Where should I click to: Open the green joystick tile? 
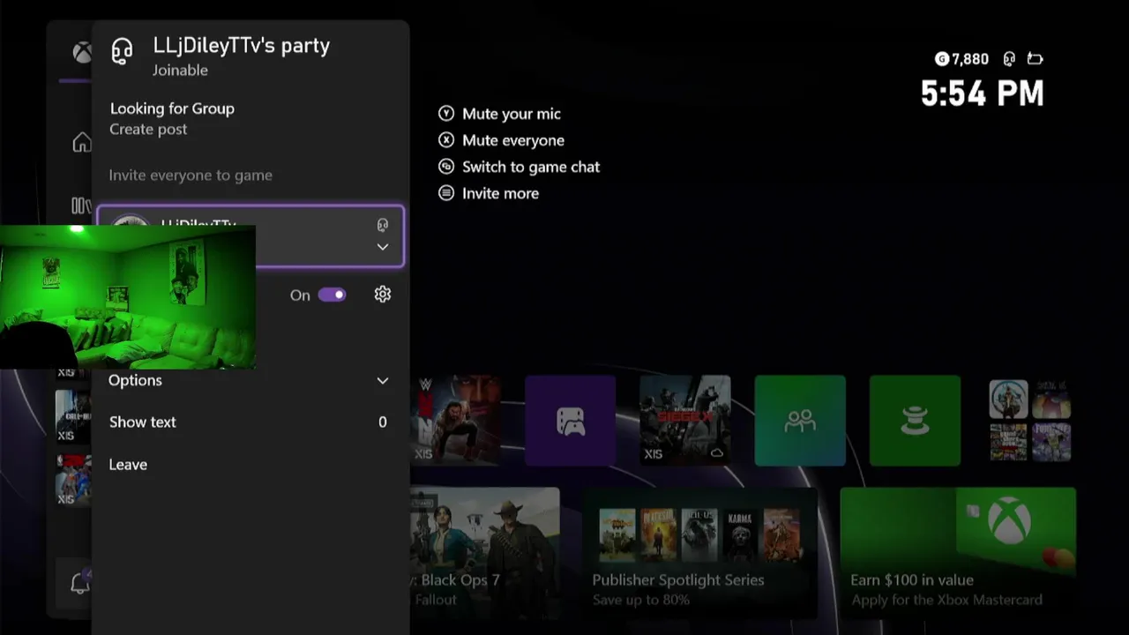point(915,421)
